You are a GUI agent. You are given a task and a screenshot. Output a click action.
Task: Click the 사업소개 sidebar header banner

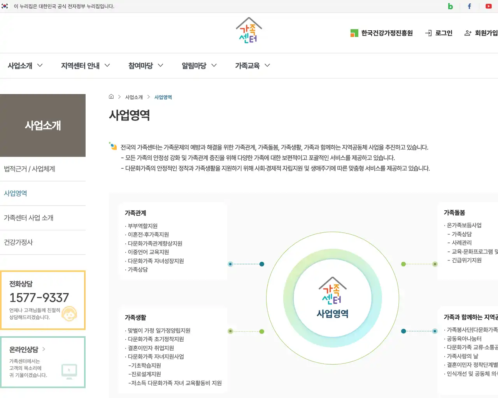[43, 126]
